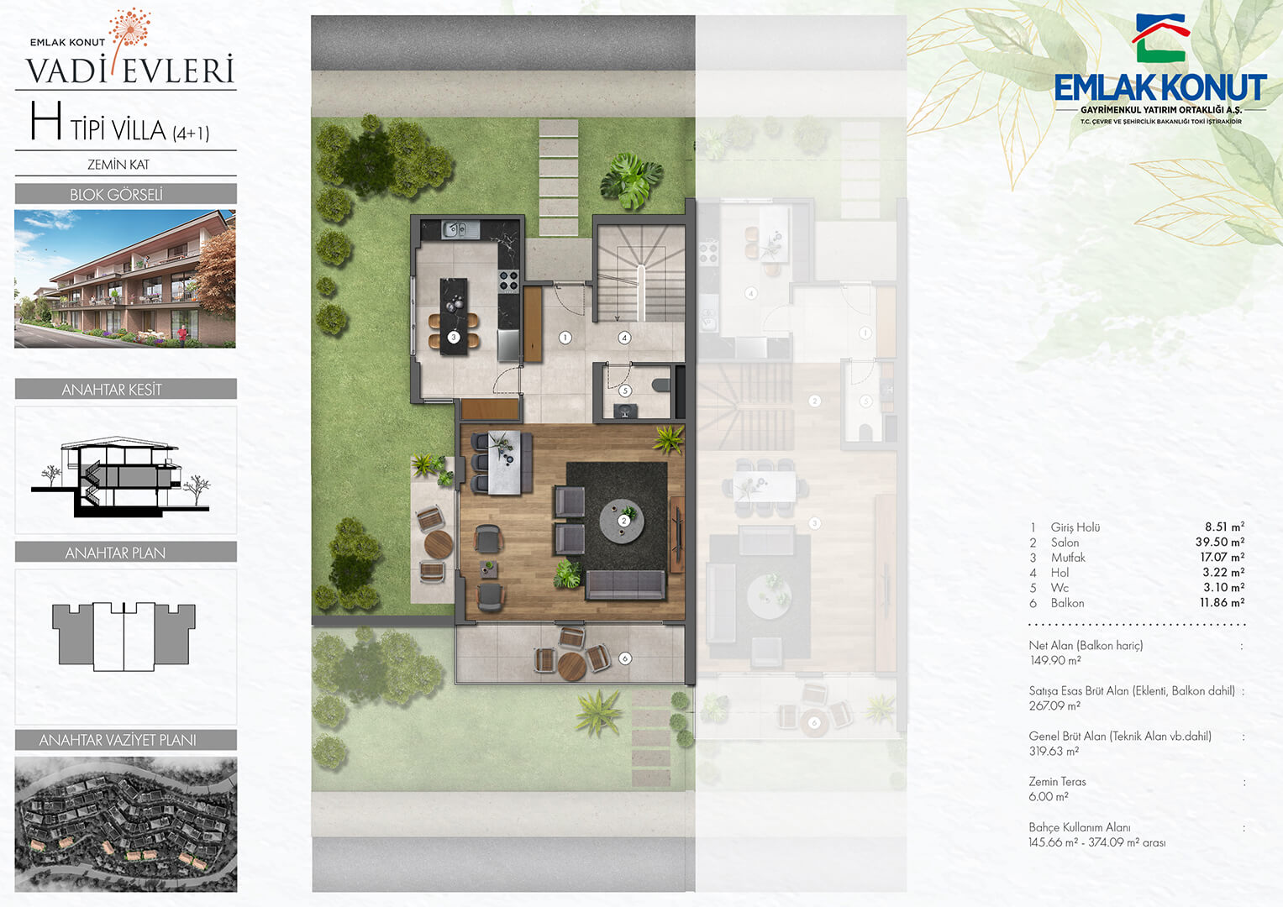Select marker 2 on the round coffee table
Viewport: 1283px width, 907px height.
[x=623, y=521]
